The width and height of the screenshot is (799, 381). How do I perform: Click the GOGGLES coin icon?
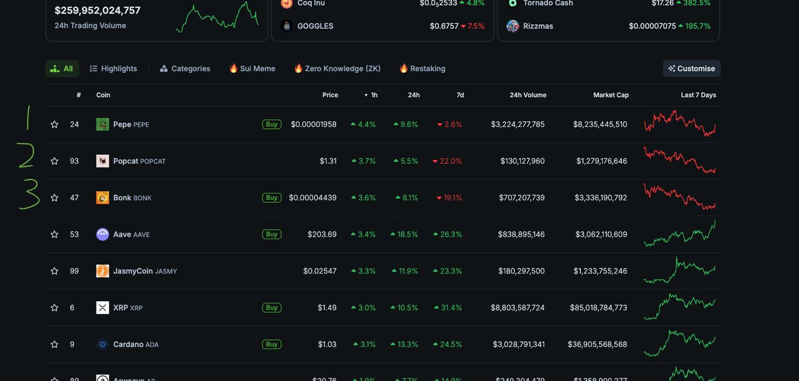(x=286, y=26)
